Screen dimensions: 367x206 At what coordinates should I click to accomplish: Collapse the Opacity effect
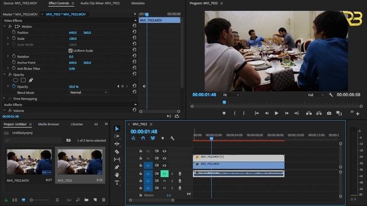coord(5,74)
